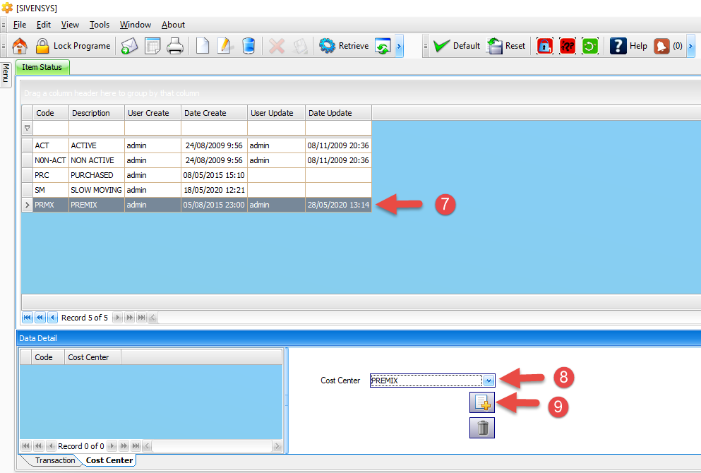The width and height of the screenshot is (701, 473).
Task: Click the blue database cylinder icon
Action: pos(248,46)
